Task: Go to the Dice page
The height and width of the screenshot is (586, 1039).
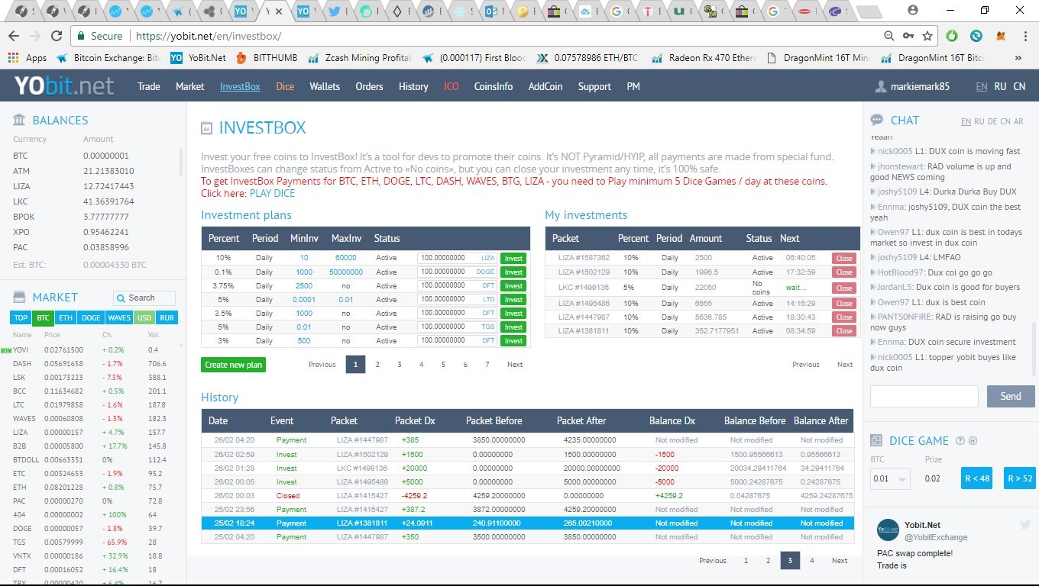Action: [x=285, y=86]
